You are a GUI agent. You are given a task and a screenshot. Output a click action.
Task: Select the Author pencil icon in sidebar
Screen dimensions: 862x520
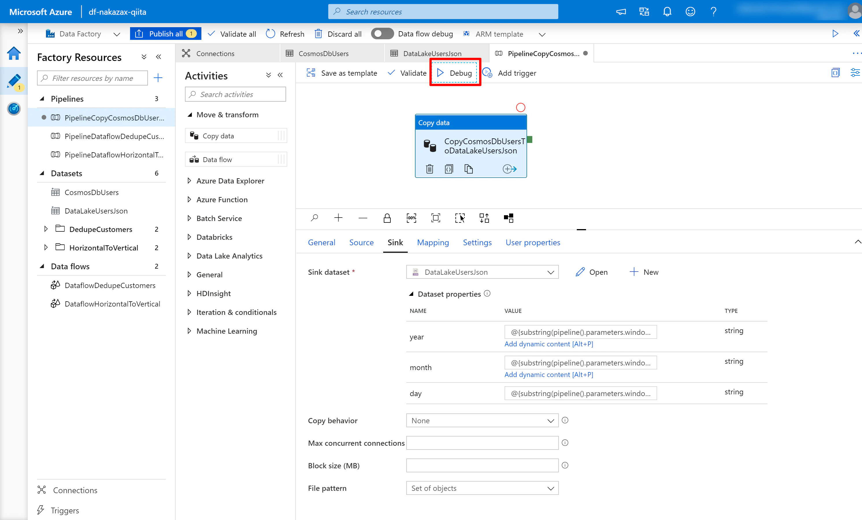click(x=14, y=81)
